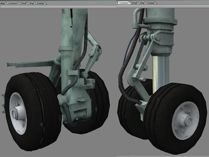Open the Detail tab in right panel

[134, 3]
